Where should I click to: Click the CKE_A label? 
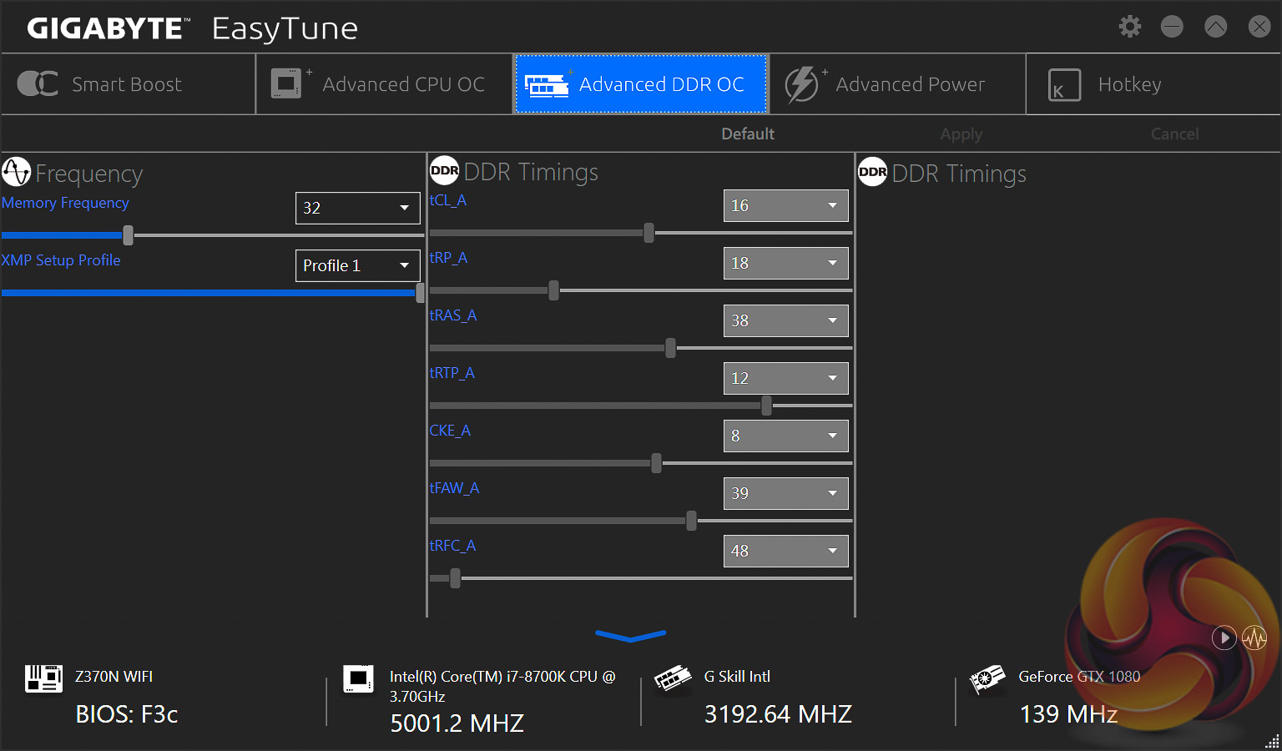pyautogui.click(x=450, y=431)
